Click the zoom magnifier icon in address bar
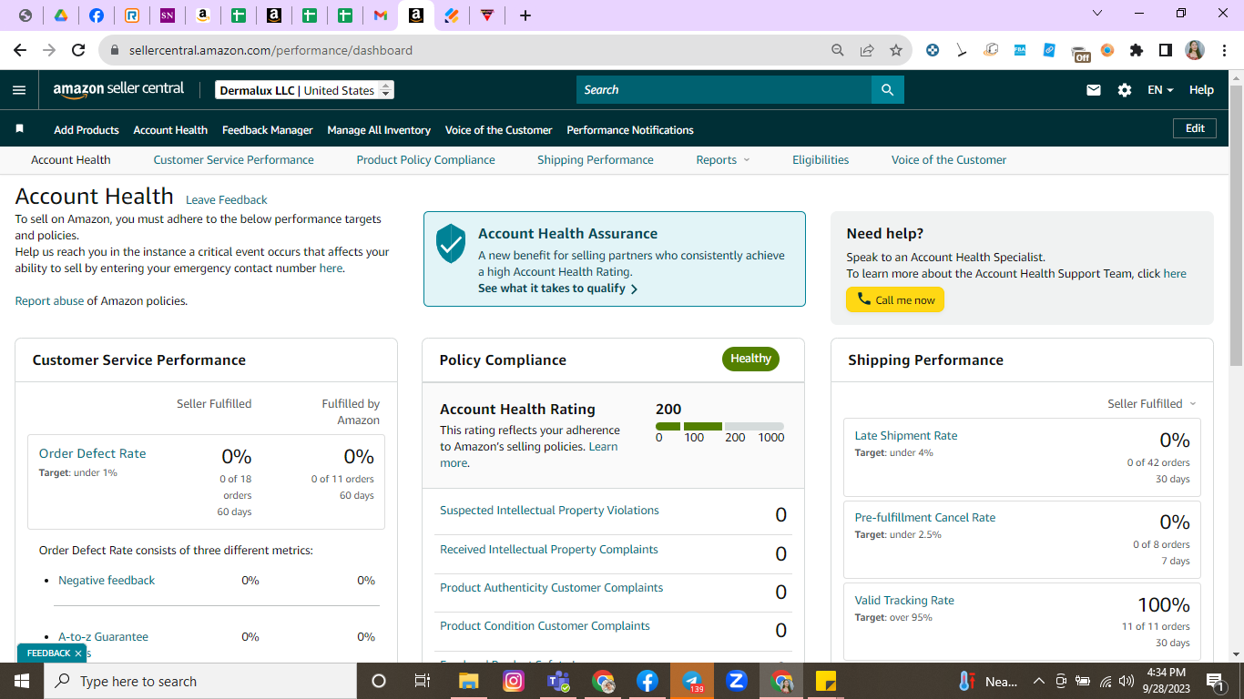The height and width of the screenshot is (699, 1244). 838,50
